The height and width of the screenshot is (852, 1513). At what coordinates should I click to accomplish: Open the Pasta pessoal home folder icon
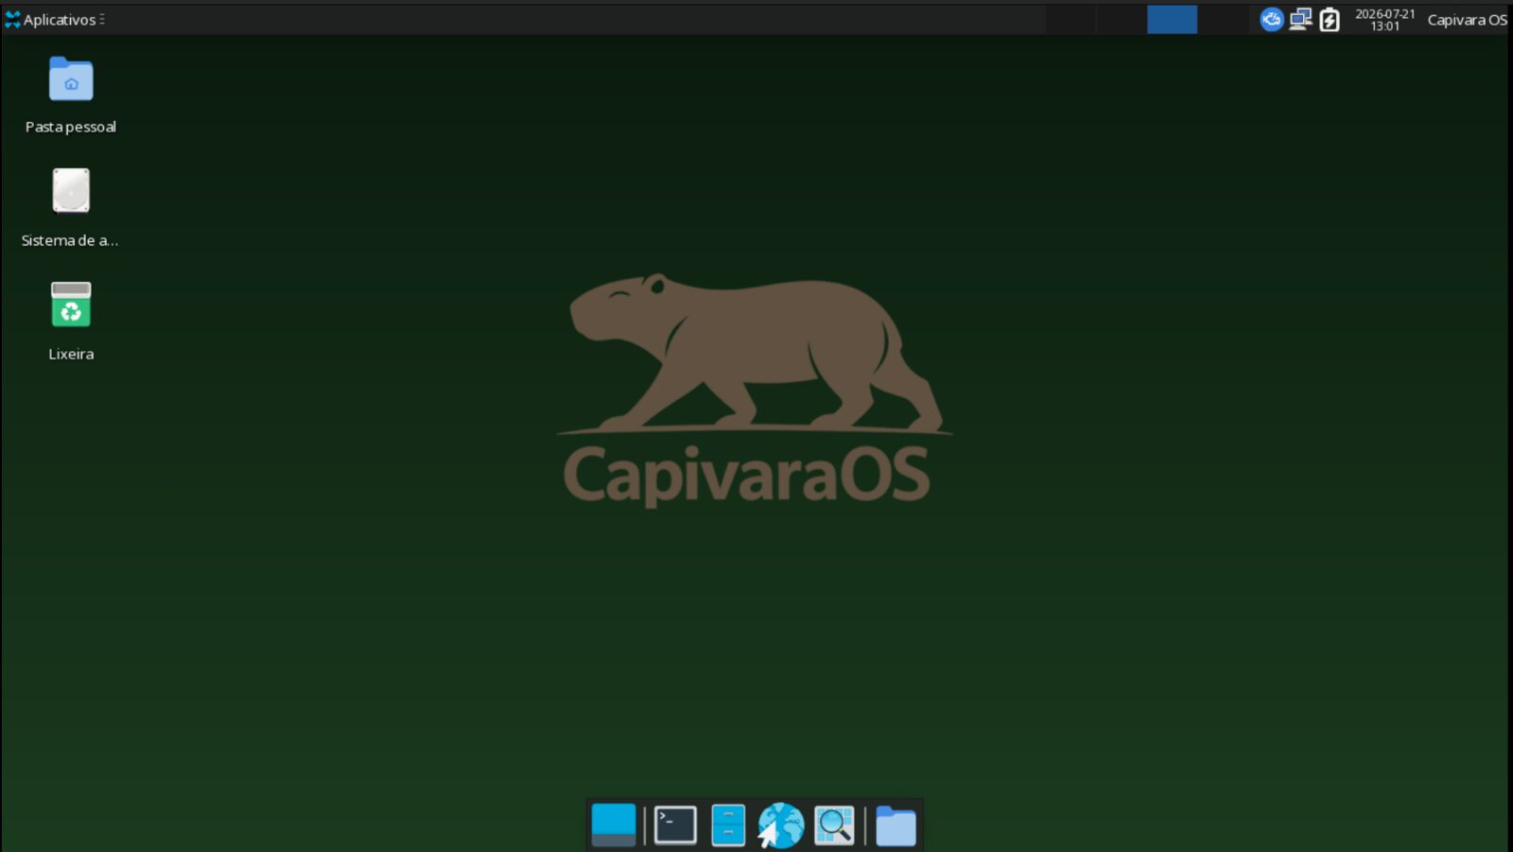[71, 79]
